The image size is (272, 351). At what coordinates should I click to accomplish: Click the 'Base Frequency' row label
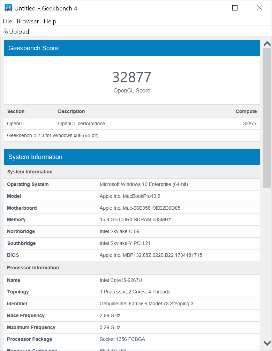26,315
